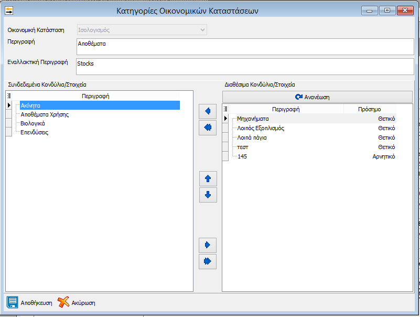Viewport: 420px width, 317px height.
Task: Select the τεστ row
Action: [x=316, y=147]
